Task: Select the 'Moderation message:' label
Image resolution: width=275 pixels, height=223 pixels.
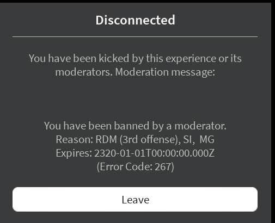Action: pos(165,72)
